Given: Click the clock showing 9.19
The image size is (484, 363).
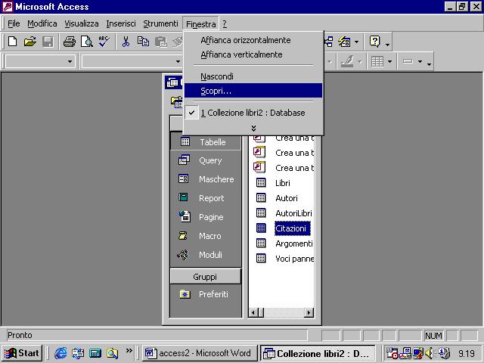Looking at the screenshot, I should (466, 353).
